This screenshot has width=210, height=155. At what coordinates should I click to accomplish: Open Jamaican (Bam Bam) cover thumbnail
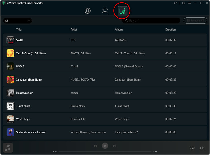pos(10,80)
